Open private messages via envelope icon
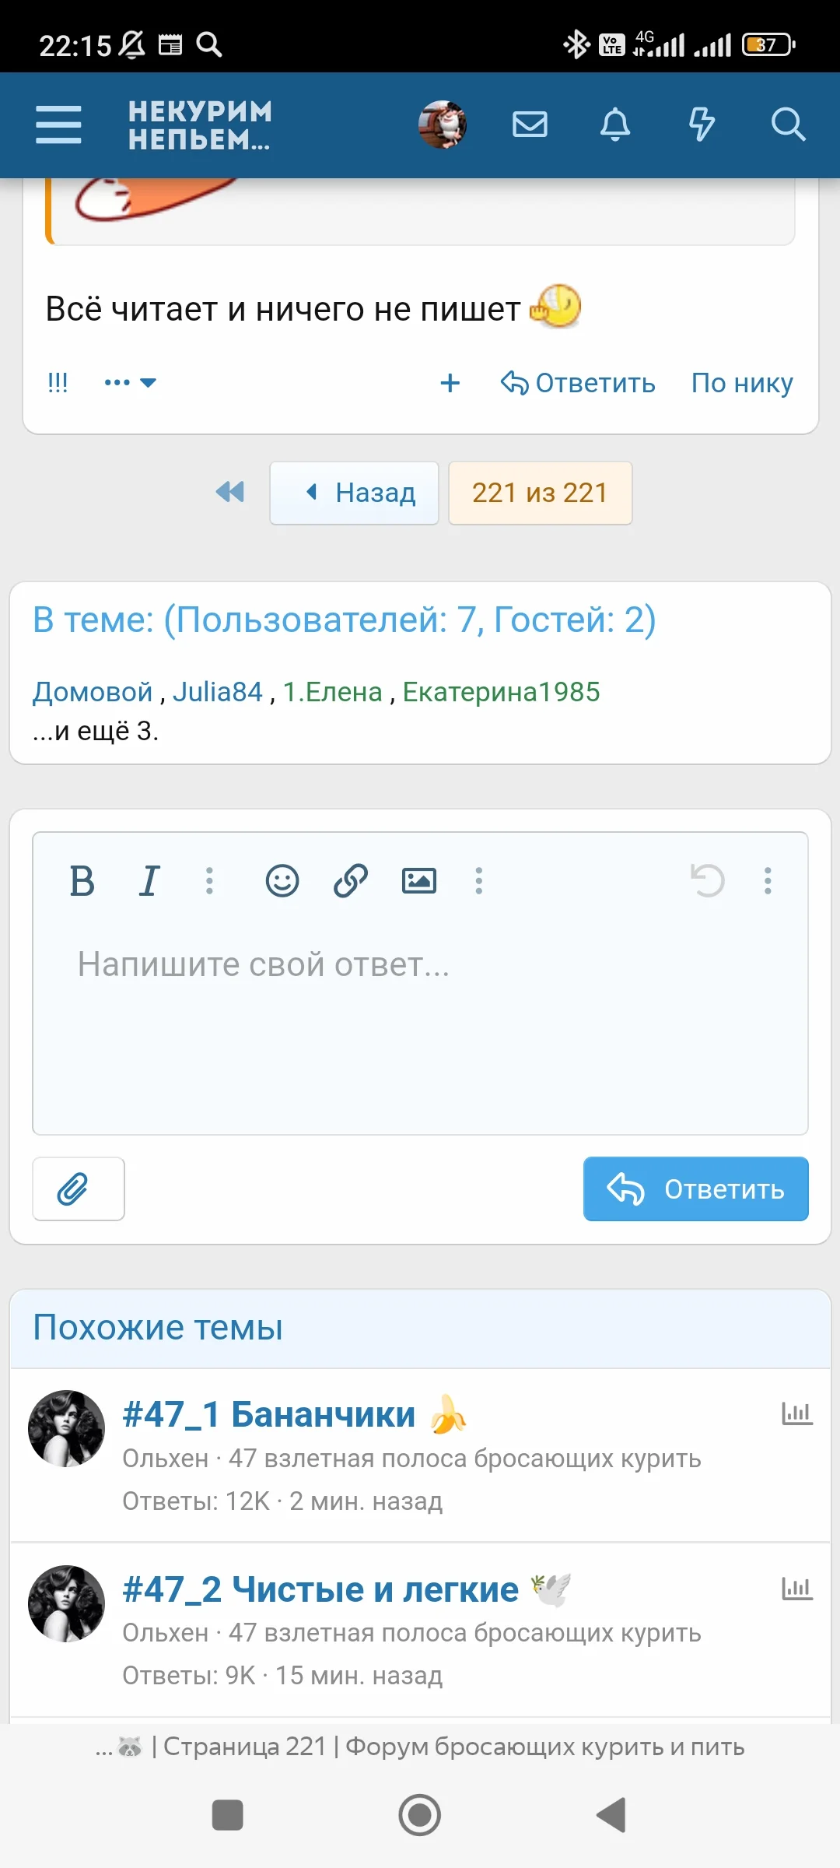 (x=530, y=125)
